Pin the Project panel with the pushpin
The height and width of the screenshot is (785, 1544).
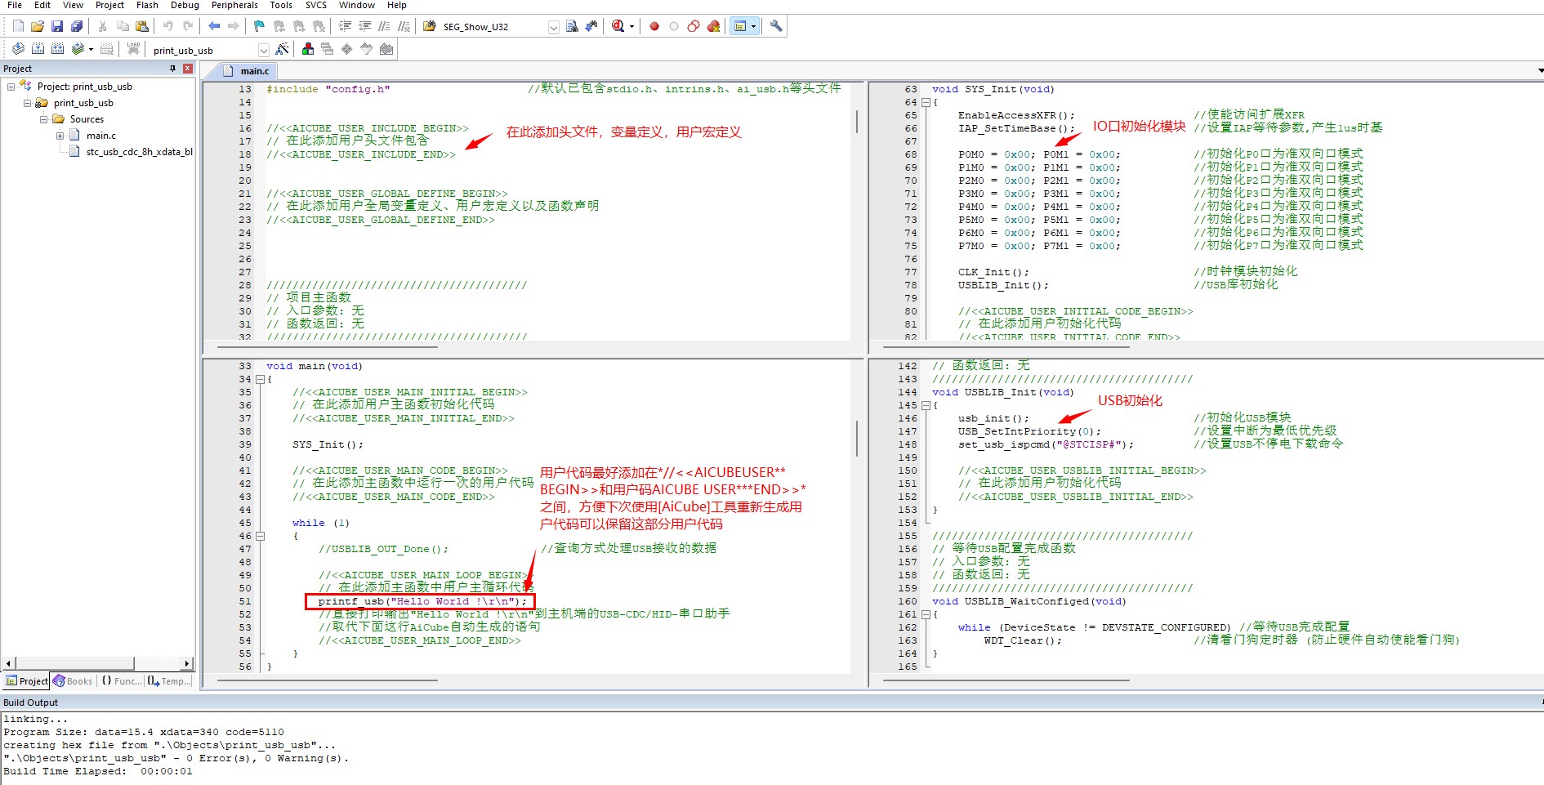point(173,69)
